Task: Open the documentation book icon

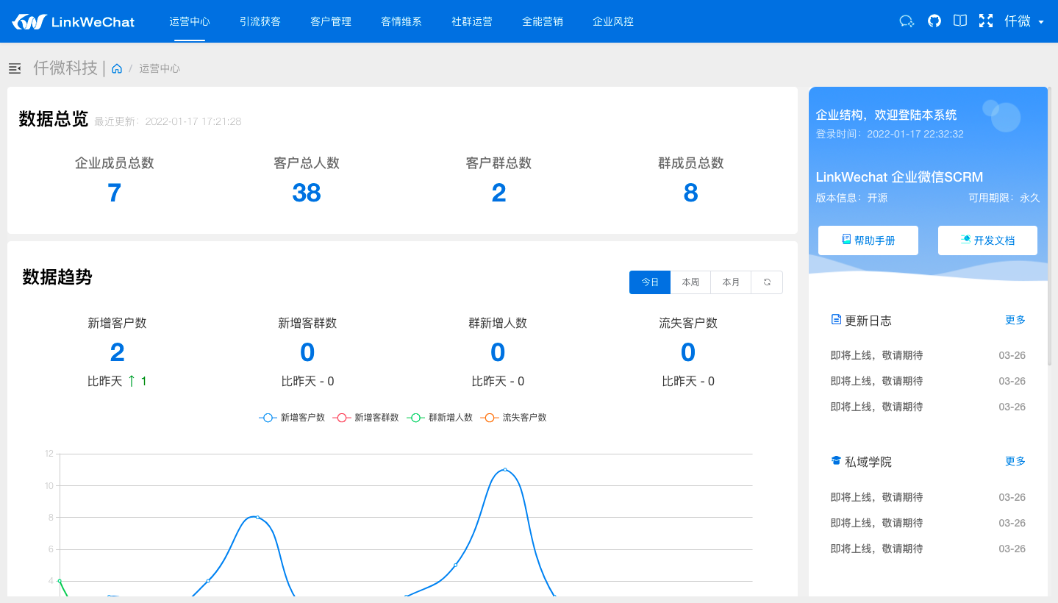Action: (960, 21)
